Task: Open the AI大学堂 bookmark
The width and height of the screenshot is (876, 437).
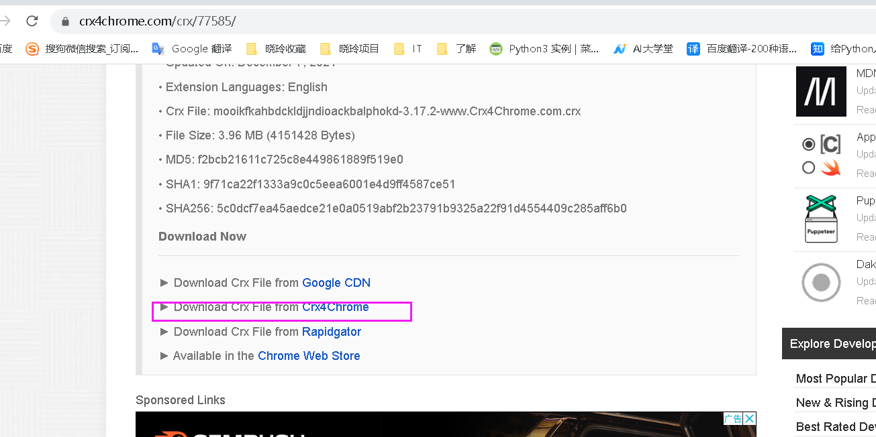Action: point(644,48)
